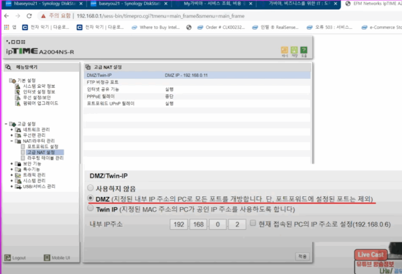Select the EFM Networks ipTIME tab
The image size is (402, 274).
(x=372, y=3)
